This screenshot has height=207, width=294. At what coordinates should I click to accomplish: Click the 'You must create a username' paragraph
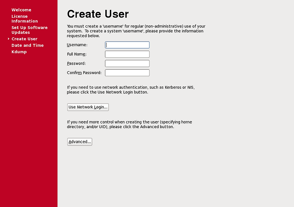coord(136,31)
